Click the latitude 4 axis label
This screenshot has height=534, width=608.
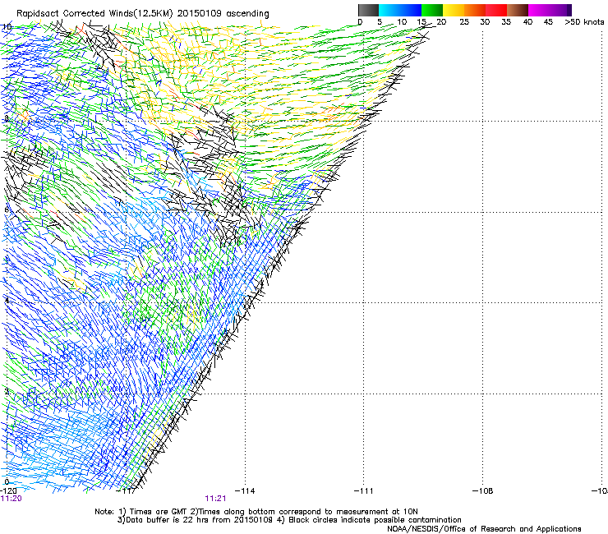pos(7,300)
